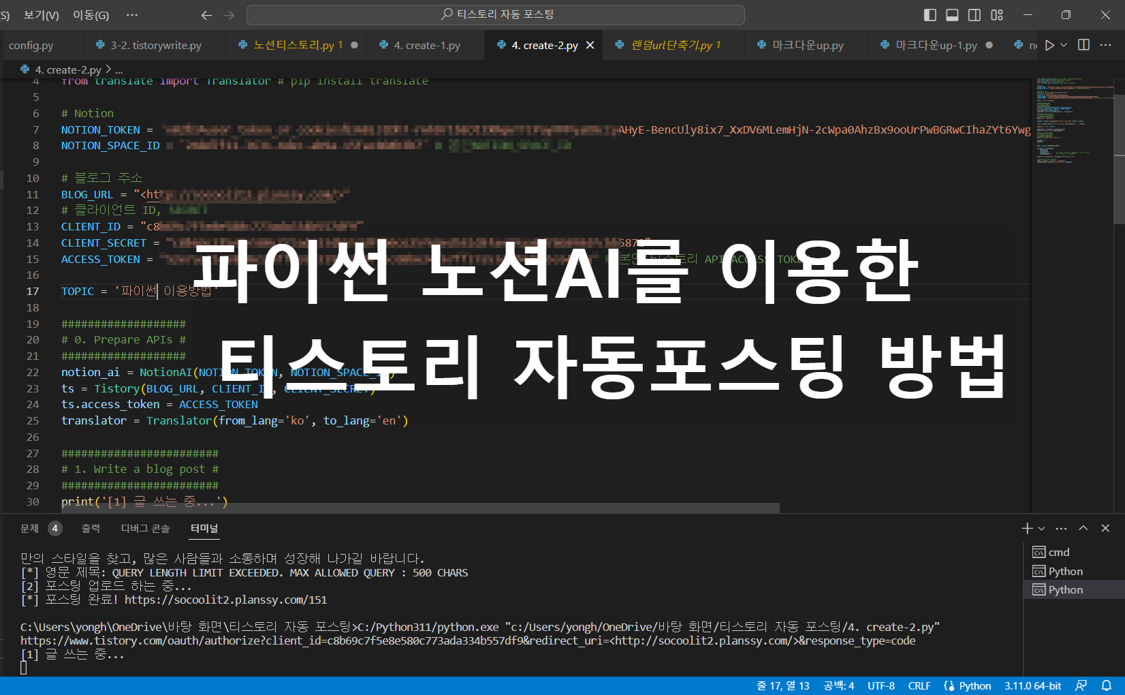Change CRLF line ending setting
Image resolution: width=1125 pixels, height=695 pixels.
pyautogui.click(x=919, y=685)
